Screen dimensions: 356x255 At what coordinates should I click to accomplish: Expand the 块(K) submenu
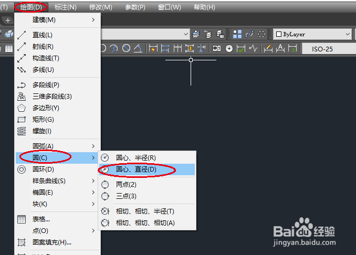click(58, 204)
